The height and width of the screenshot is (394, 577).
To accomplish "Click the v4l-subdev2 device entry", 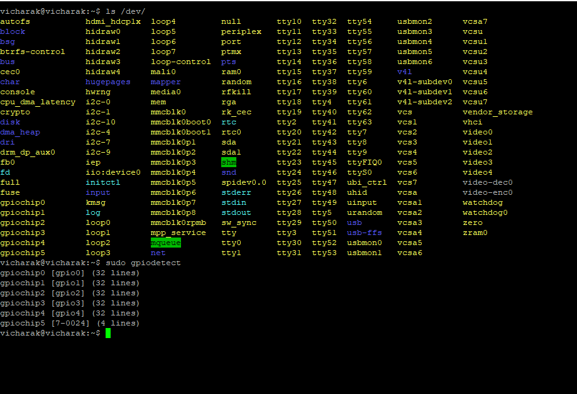I will tap(424, 102).
